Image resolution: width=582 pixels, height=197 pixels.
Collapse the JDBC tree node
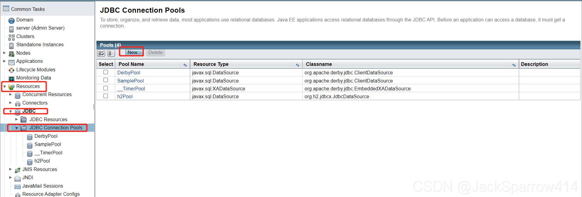click(x=10, y=111)
